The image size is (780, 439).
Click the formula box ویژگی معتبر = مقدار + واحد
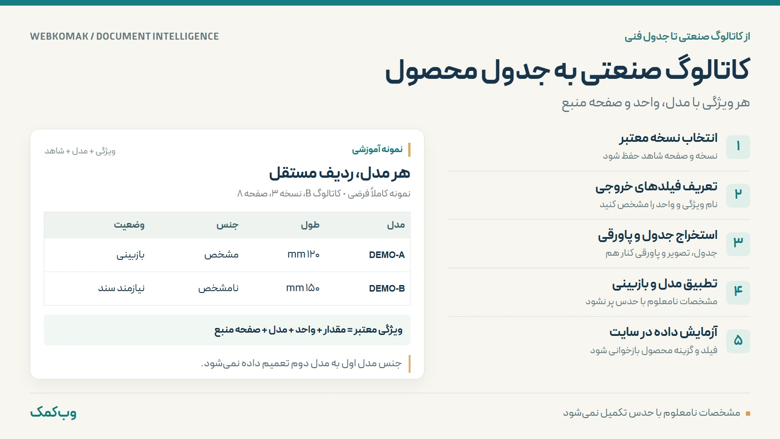pyautogui.click(x=227, y=330)
